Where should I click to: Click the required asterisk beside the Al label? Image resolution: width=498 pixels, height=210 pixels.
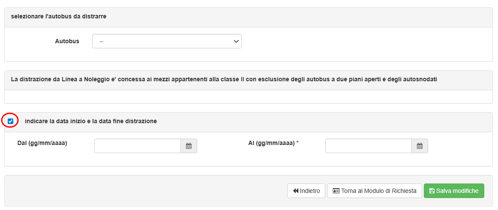(x=297, y=143)
